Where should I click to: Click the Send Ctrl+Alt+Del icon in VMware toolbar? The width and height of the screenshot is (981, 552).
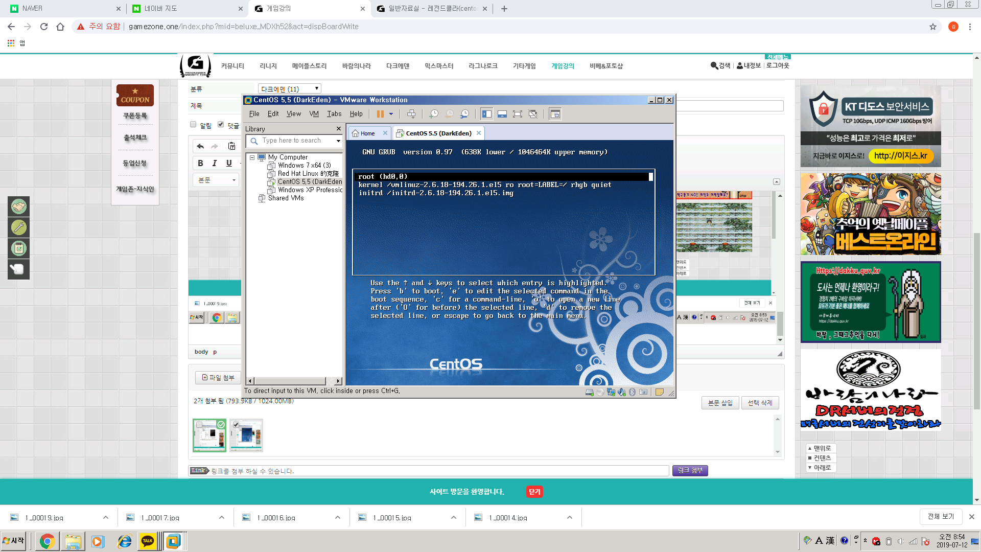tap(411, 114)
